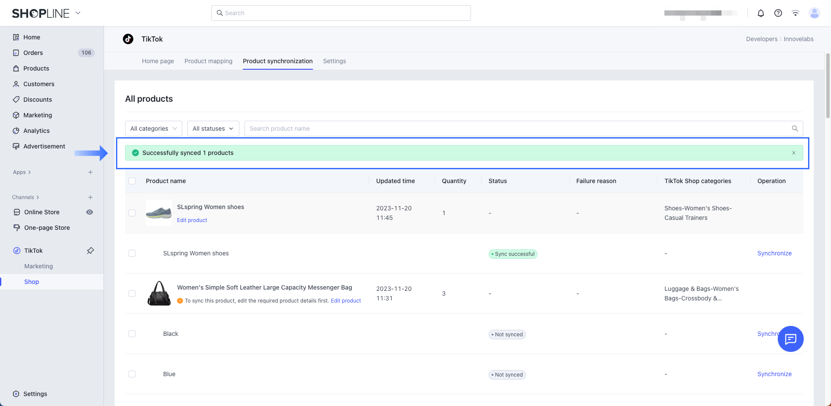The image size is (831, 406).
Task: Open the TikTok Settings tab
Action: tap(334, 61)
